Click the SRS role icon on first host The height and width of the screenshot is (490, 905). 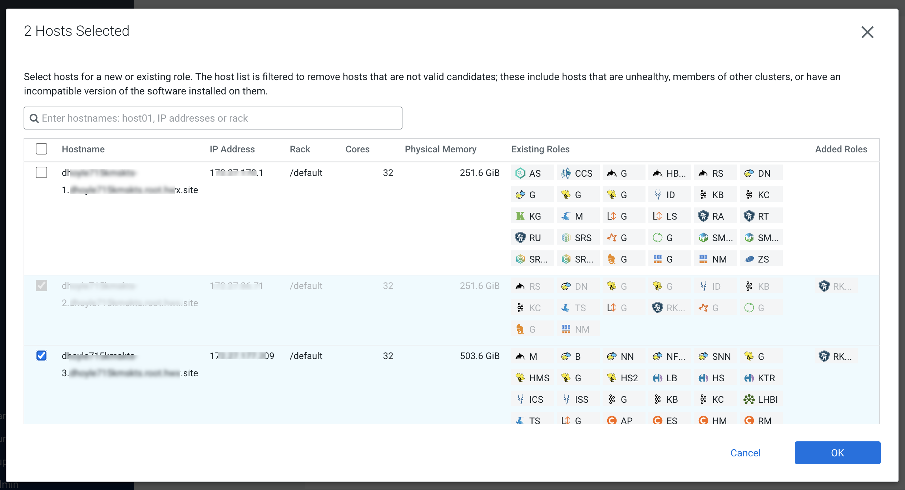coord(566,238)
